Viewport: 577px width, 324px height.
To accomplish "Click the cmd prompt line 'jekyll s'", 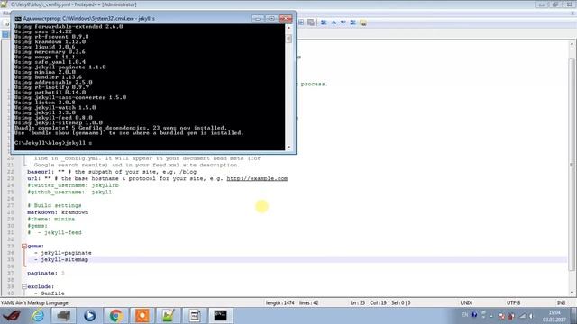I will click(x=53, y=143).
